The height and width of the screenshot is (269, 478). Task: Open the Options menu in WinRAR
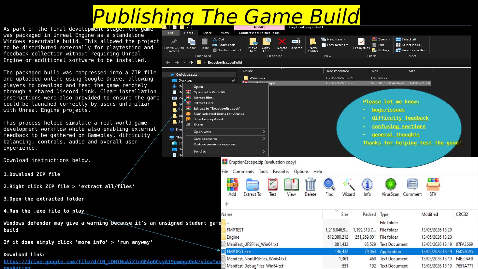[301, 172]
